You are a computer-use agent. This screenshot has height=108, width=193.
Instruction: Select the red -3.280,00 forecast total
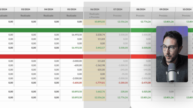[x=123, y=83]
